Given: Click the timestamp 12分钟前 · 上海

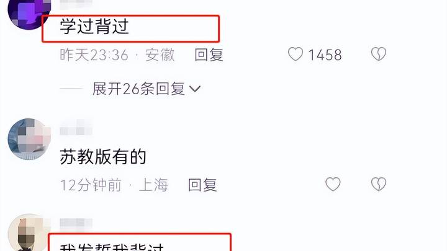Looking at the screenshot, I should pyautogui.click(x=114, y=185).
